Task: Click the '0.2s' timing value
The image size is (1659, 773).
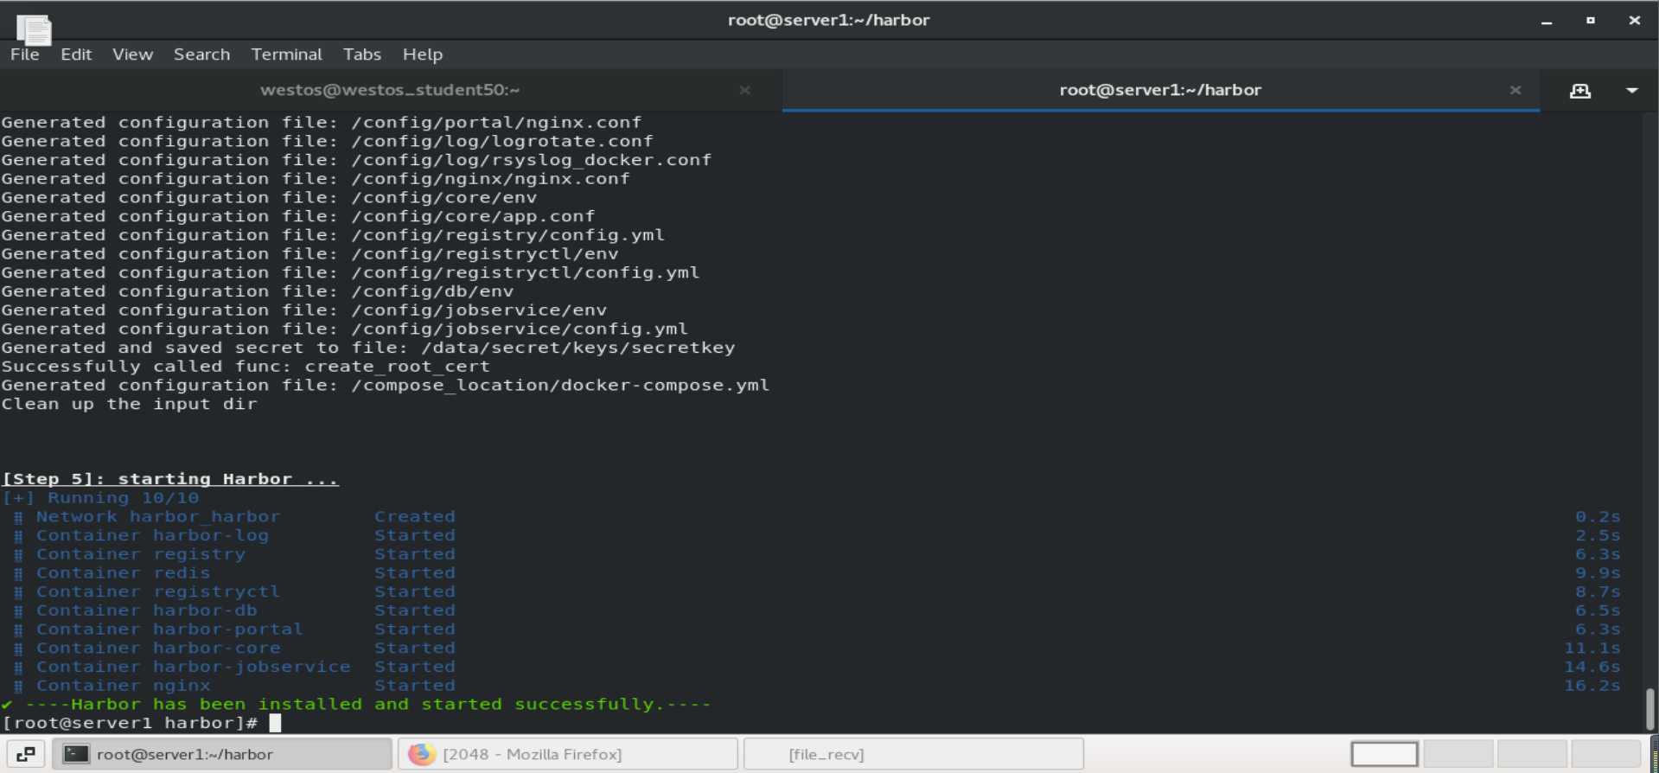Action: pyautogui.click(x=1598, y=517)
